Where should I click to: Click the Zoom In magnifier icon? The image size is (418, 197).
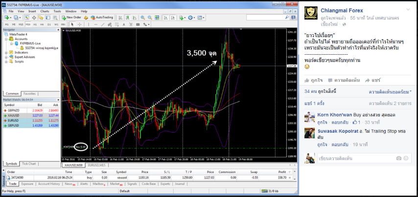click(x=143, y=18)
